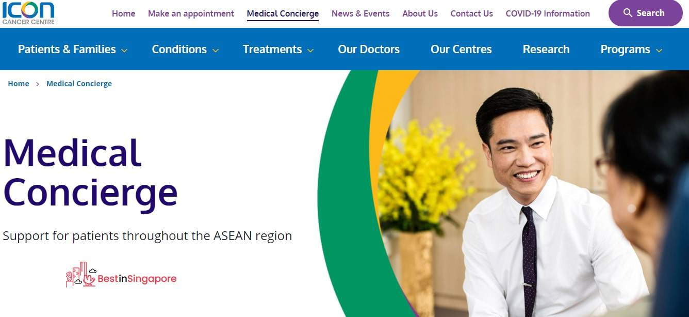Expand the Programs dropdown chevron
689x317 pixels.
[x=659, y=50]
